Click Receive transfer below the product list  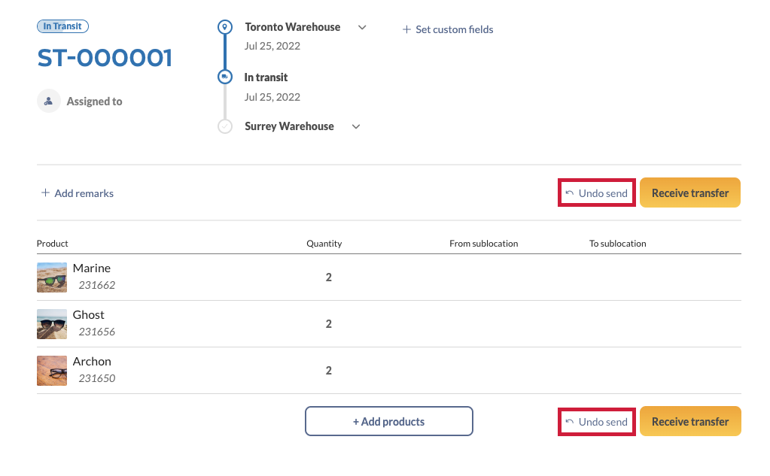(689, 421)
